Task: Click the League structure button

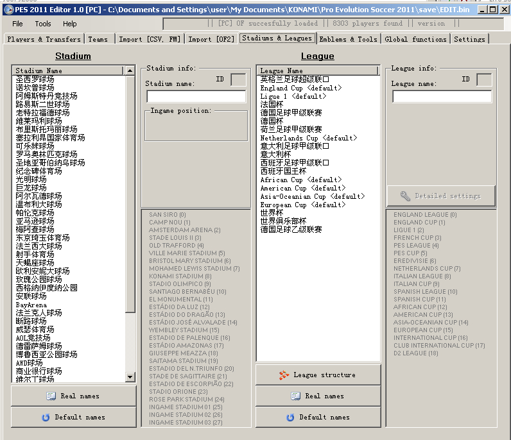Action: click(318, 375)
